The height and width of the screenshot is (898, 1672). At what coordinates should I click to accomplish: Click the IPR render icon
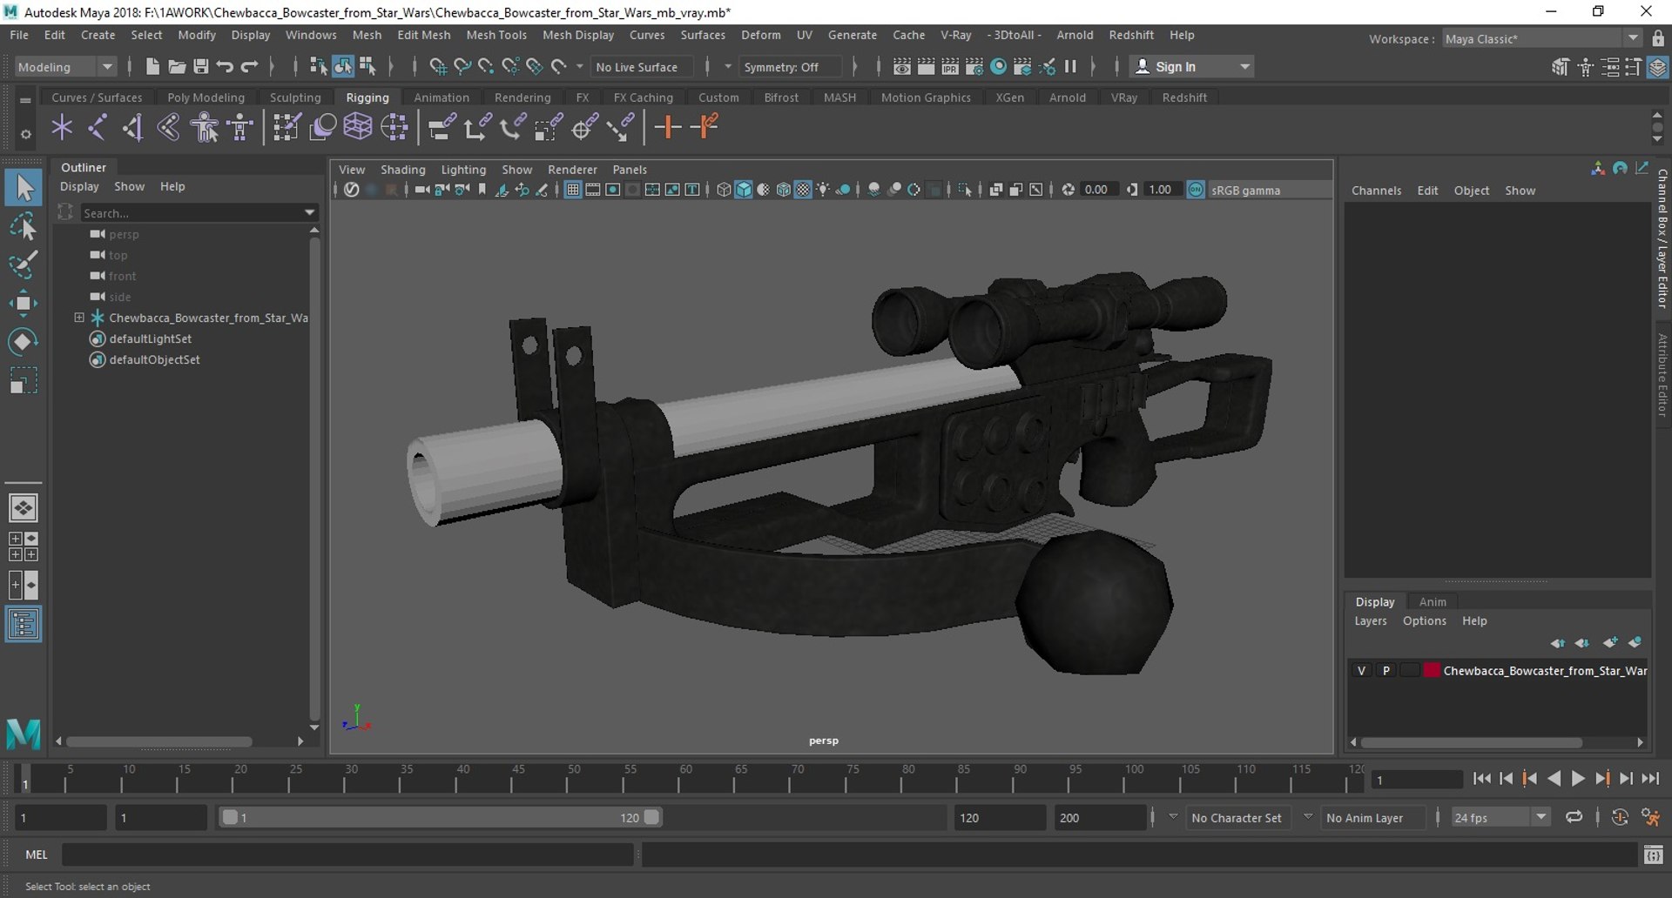(x=950, y=66)
